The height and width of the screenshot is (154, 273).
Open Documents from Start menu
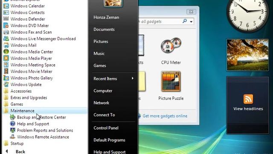click(x=104, y=30)
